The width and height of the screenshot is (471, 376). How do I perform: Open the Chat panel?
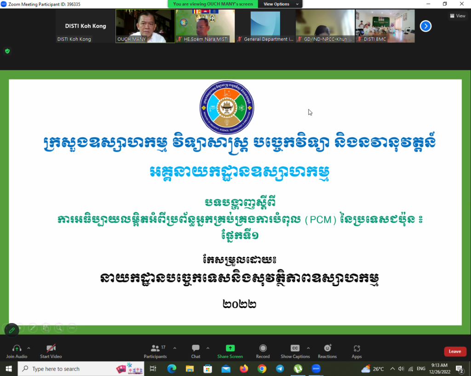click(x=195, y=348)
